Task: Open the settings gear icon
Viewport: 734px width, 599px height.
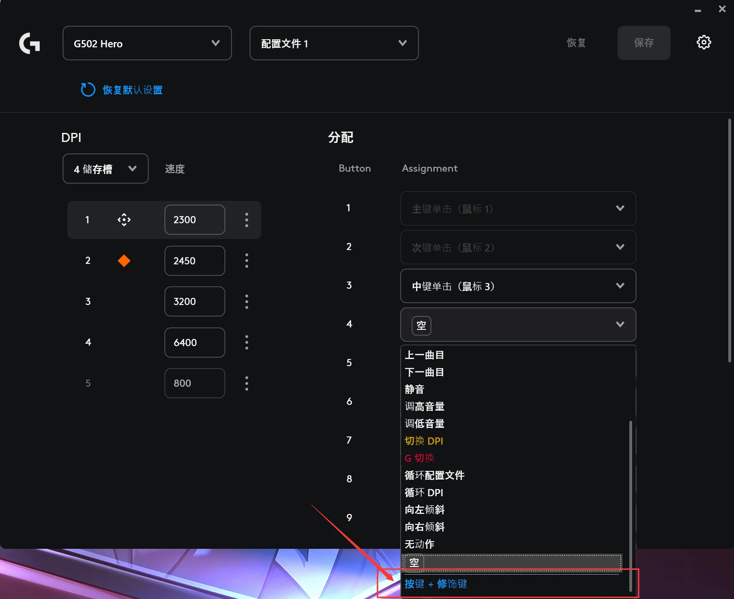Action: pyautogui.click(x=703, y=42)
